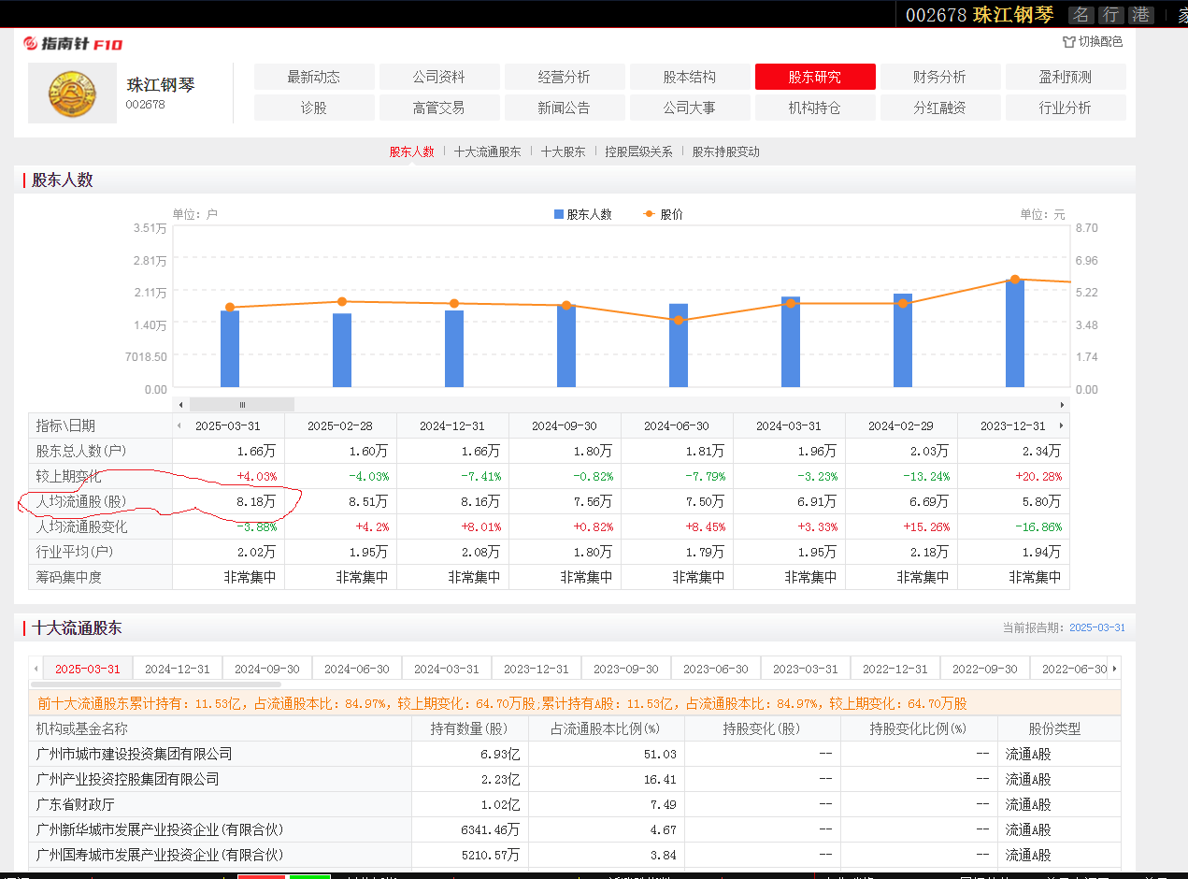1188x879 pixels.
Task: Click the chart bar above the 2024-06-30 column
Action: pos(679,345)
